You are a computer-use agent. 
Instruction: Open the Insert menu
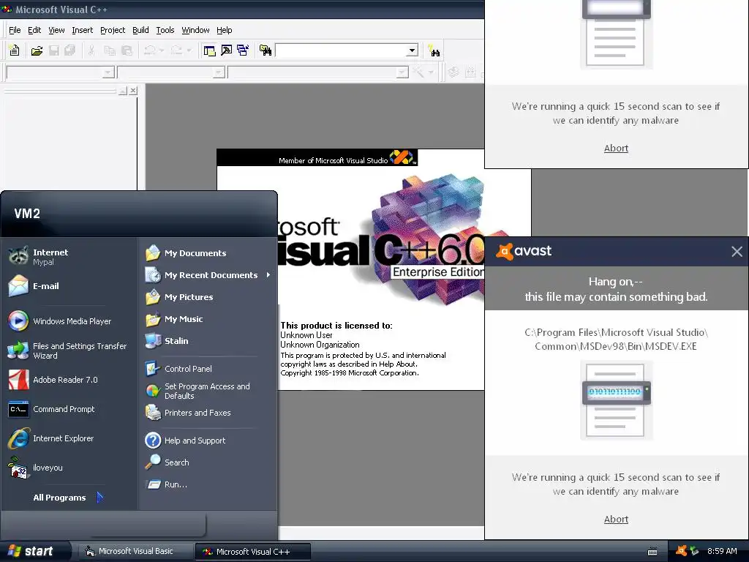82,30
